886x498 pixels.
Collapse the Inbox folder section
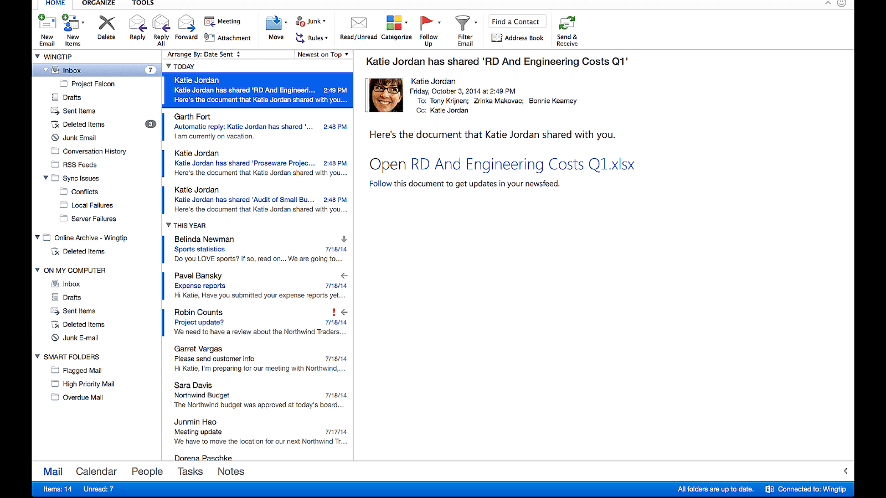(45, 70)
